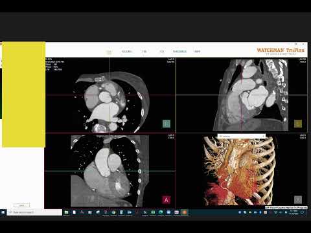The height and width of the screenshot is (233, 311).
Task: Open the notification center in system tray
Action: [302, 212]
